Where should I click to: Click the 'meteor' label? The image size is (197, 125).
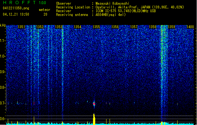point(44,10)
